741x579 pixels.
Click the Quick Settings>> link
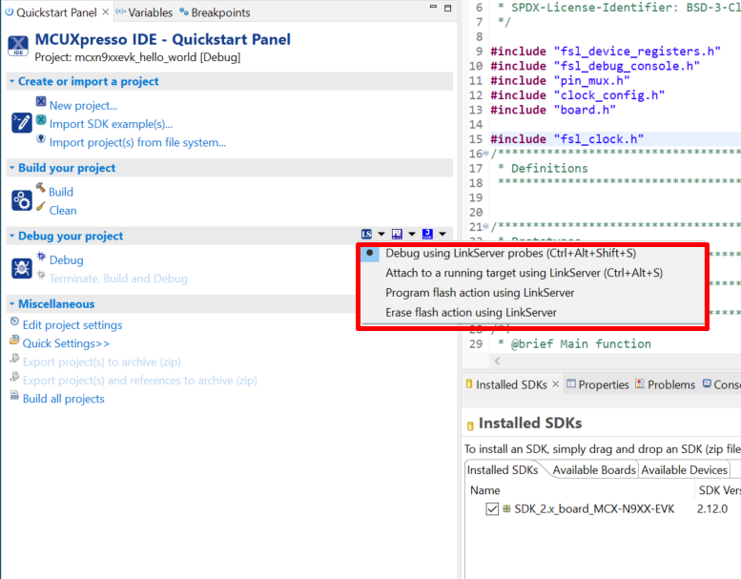point(66,343)
